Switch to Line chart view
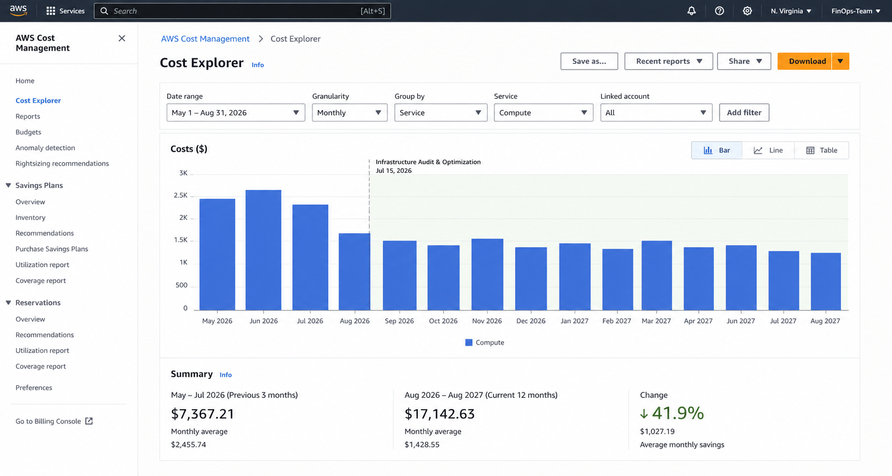The image size is (892, 476). pyautogui.click(x=768, y=150)
